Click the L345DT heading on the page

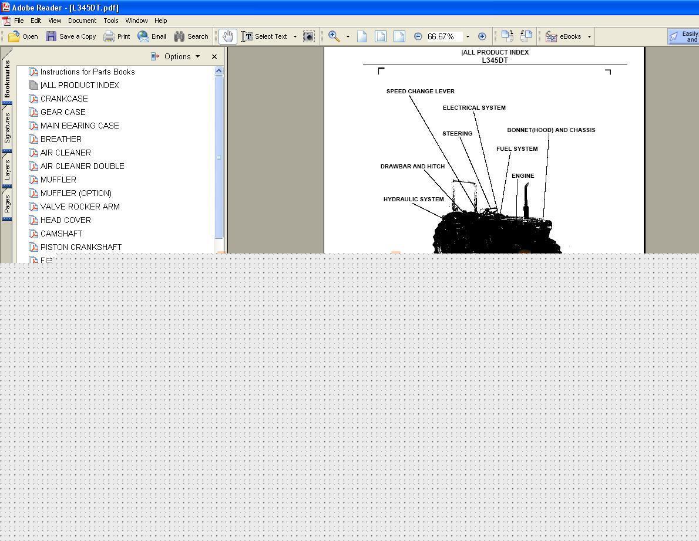pos(495,60)
